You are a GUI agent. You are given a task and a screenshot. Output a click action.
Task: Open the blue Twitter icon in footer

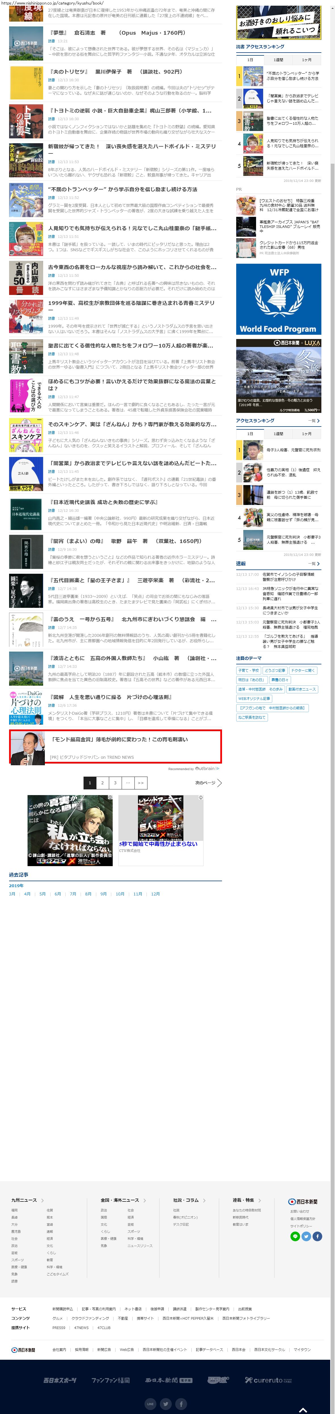pyautogui.click(x=306, y=1237)
